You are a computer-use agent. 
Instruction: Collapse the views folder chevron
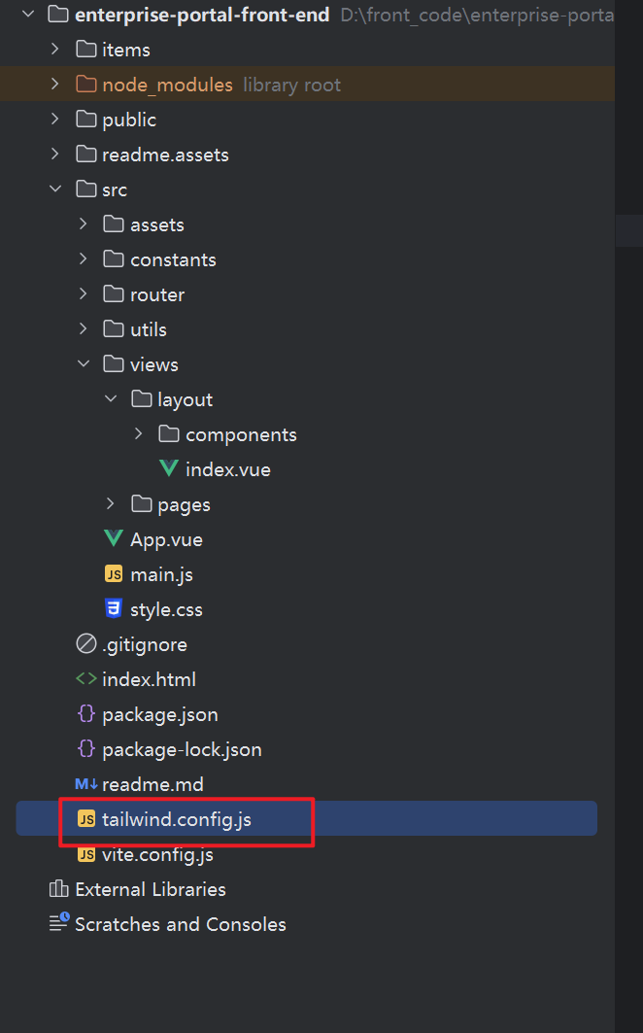84,364
